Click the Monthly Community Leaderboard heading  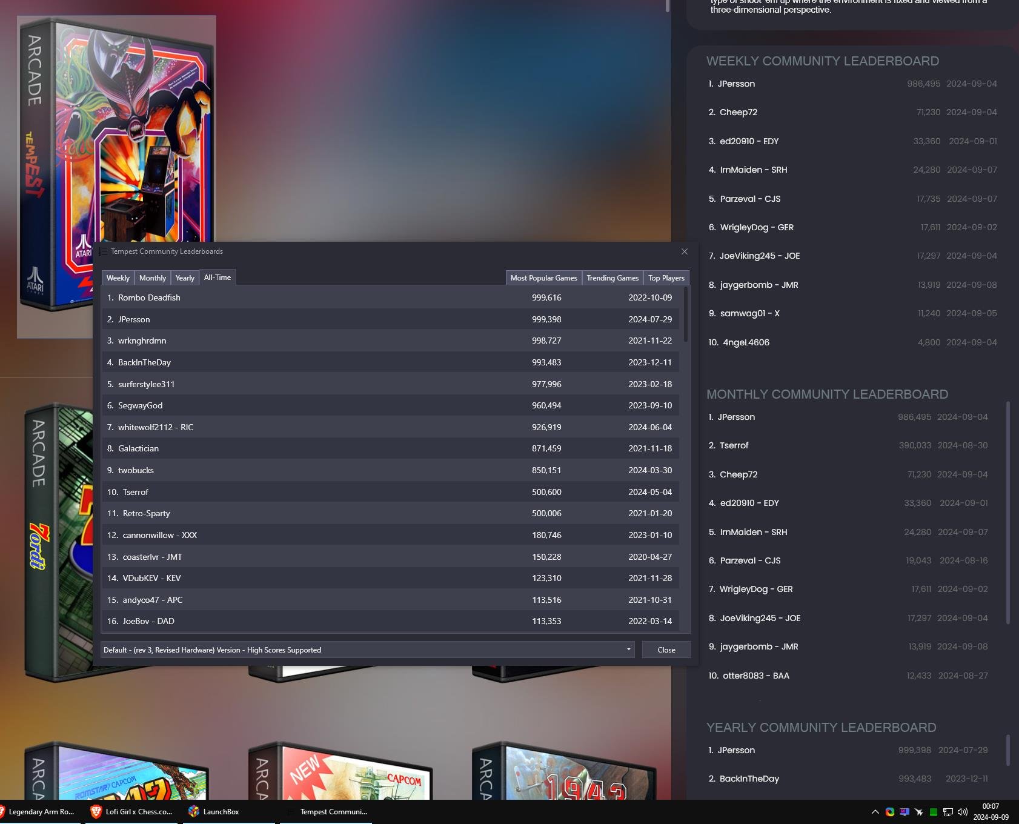(827, 394)
